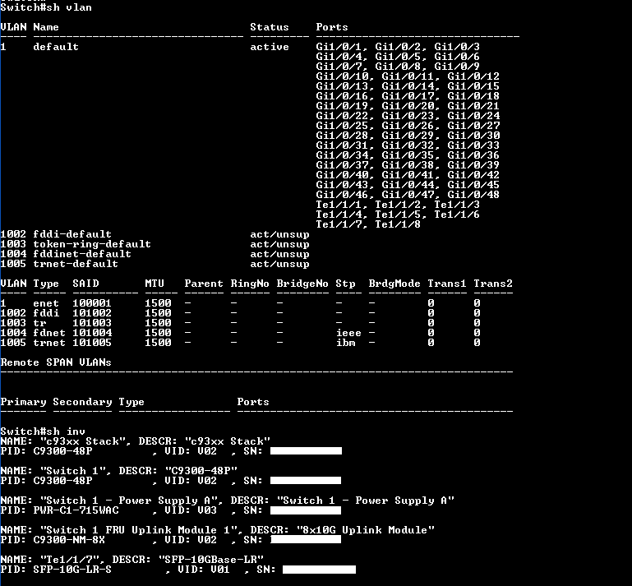Image resolution: width=632 pixels, height=586 pixels.
Task: Select the 'Secondary' column header
Action: click(x=82, y=402)
